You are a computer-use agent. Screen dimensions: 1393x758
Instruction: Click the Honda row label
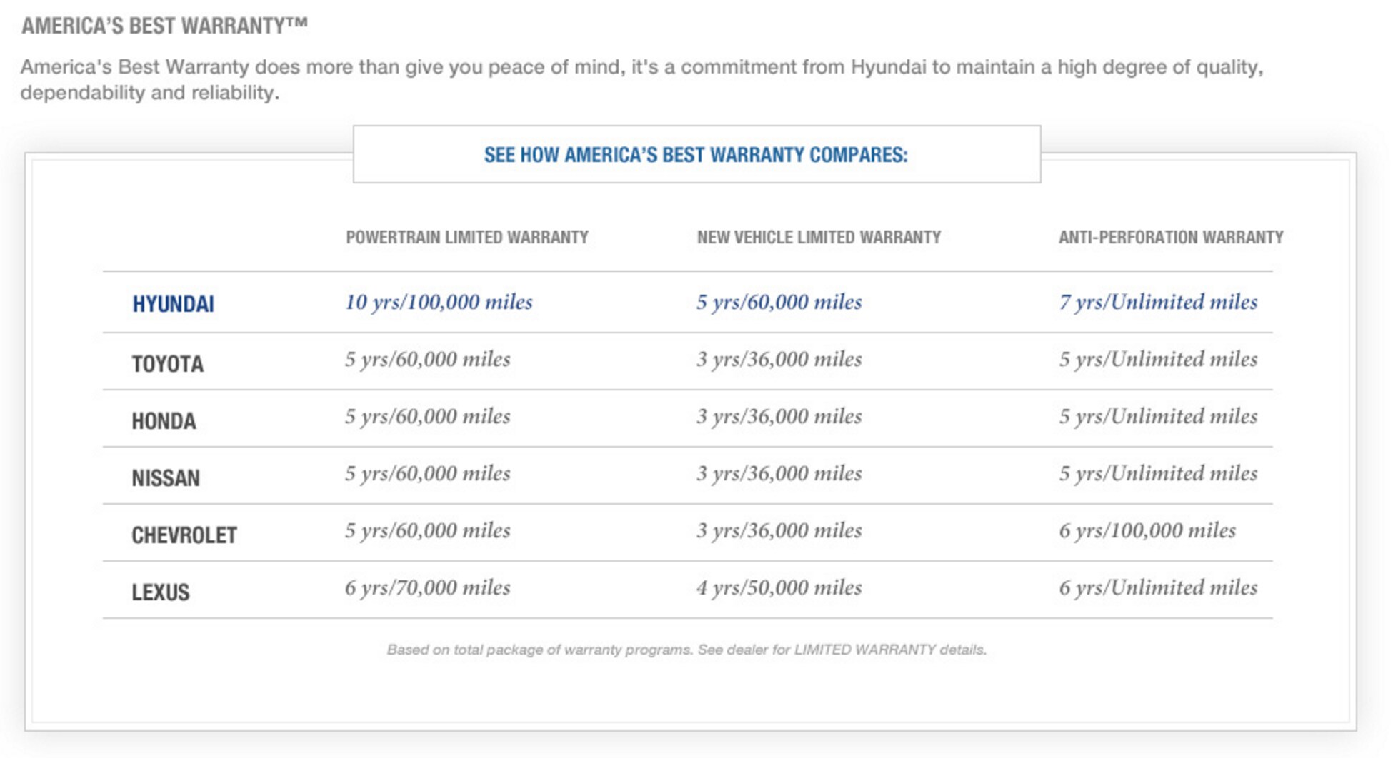(164, 421)
